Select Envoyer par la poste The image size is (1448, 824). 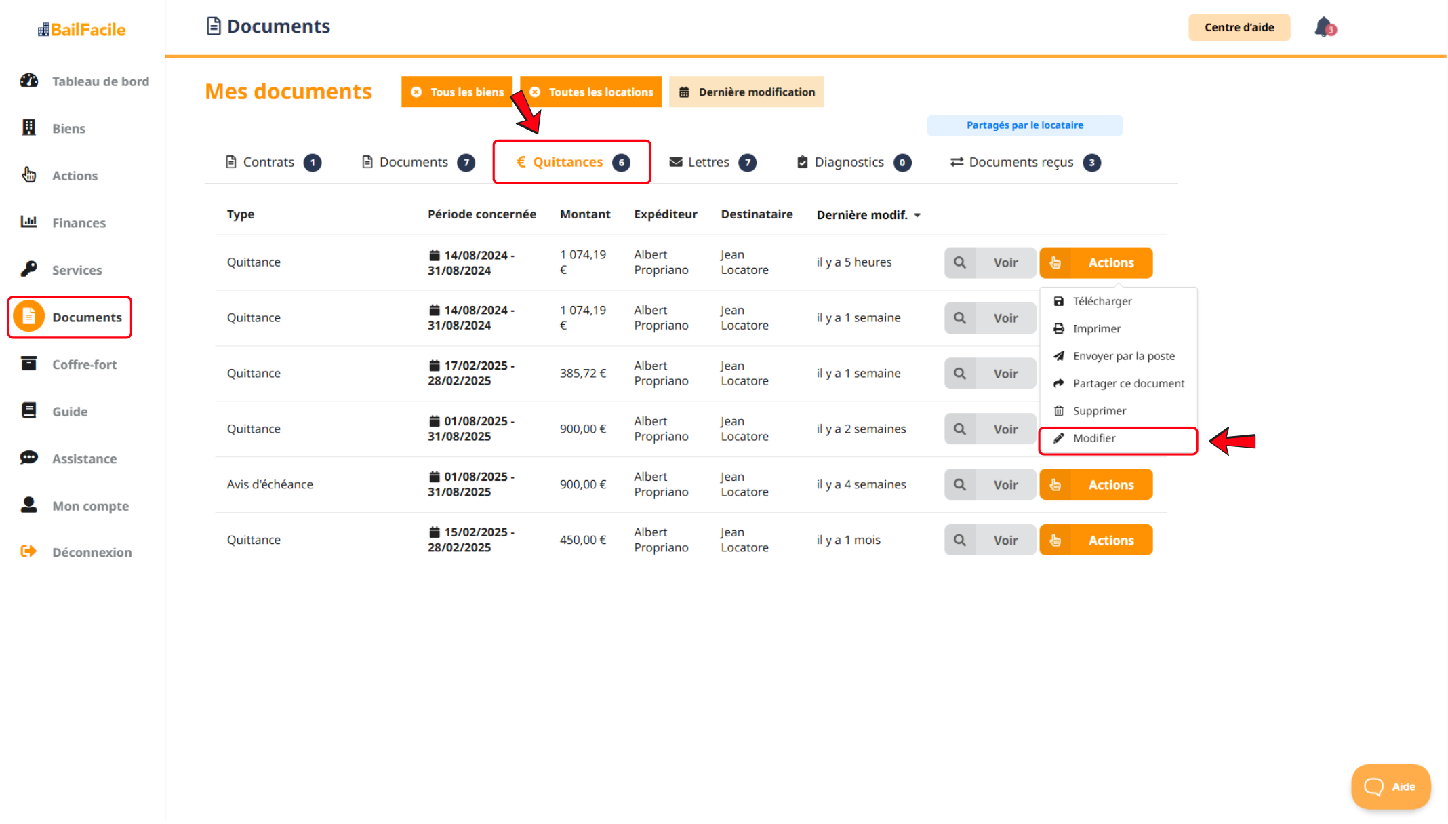[1119, 356]
